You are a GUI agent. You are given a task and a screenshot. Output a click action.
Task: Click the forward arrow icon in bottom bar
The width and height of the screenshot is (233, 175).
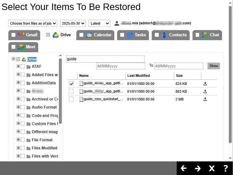point(198,168)
